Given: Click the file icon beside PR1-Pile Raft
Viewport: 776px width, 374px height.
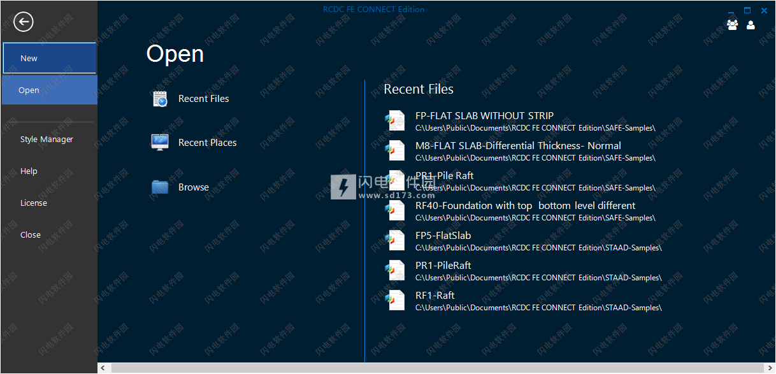Looking at the screenshot, I should point(396,180).
